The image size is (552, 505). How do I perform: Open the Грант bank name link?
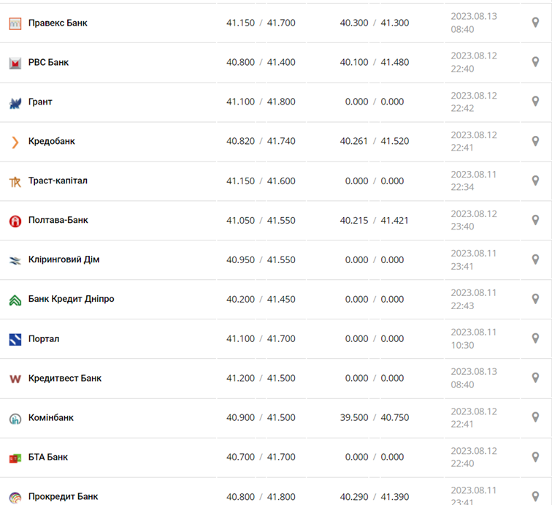click(40, 102)
